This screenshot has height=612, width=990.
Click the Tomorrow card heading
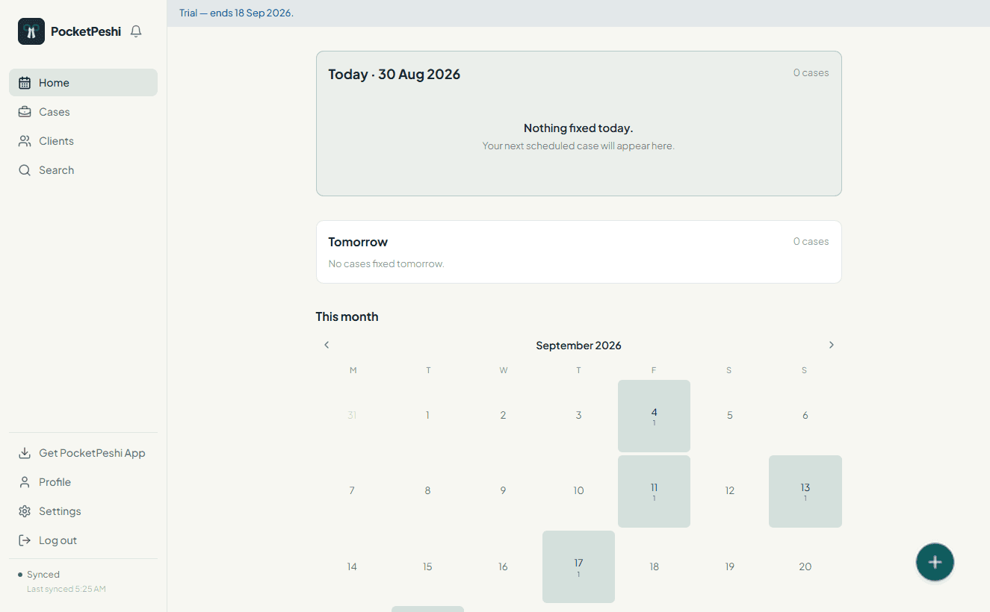[358, 242]
